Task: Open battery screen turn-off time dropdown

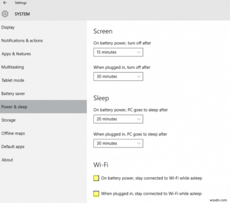Action: [x=118, y=52]
